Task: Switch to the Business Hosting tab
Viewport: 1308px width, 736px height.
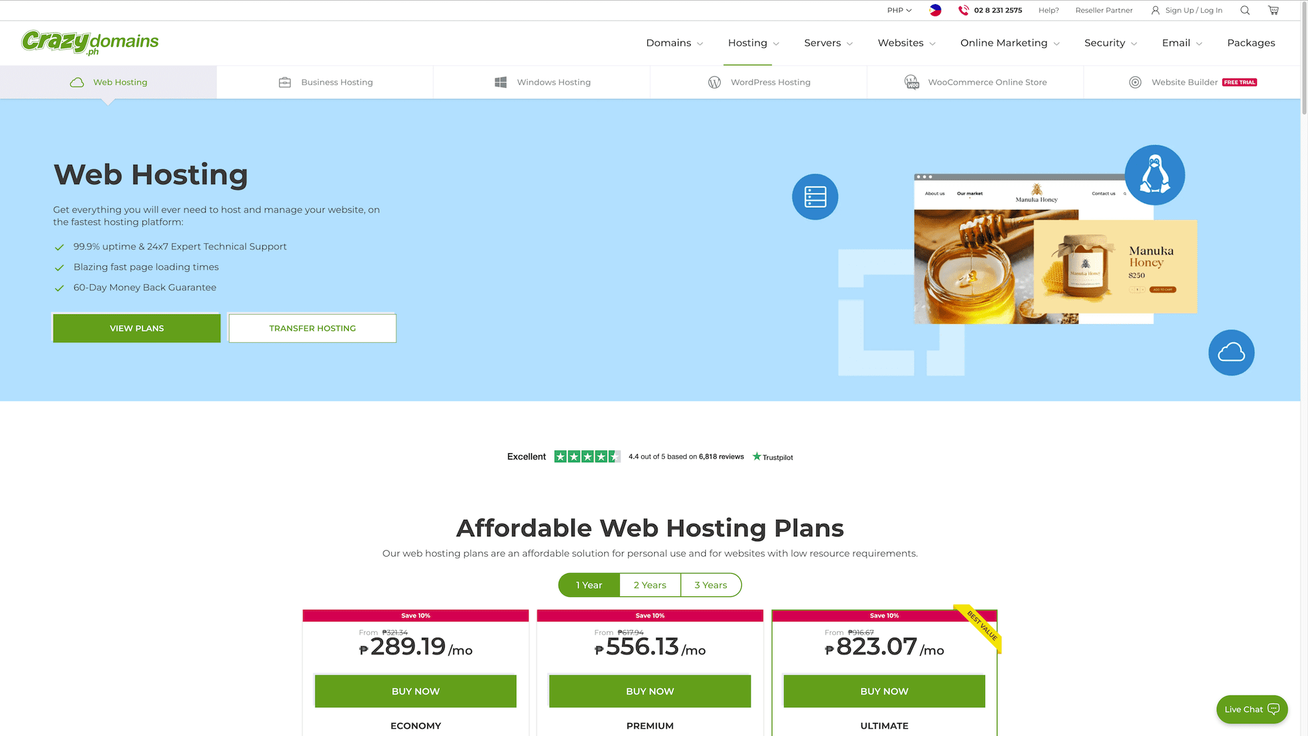Action: coord(325,82)
